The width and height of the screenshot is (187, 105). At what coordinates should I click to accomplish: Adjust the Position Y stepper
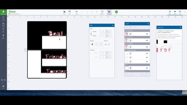coord(110,57)
